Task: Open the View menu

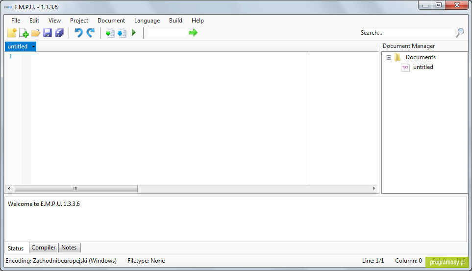Action: tap(54, 21)
